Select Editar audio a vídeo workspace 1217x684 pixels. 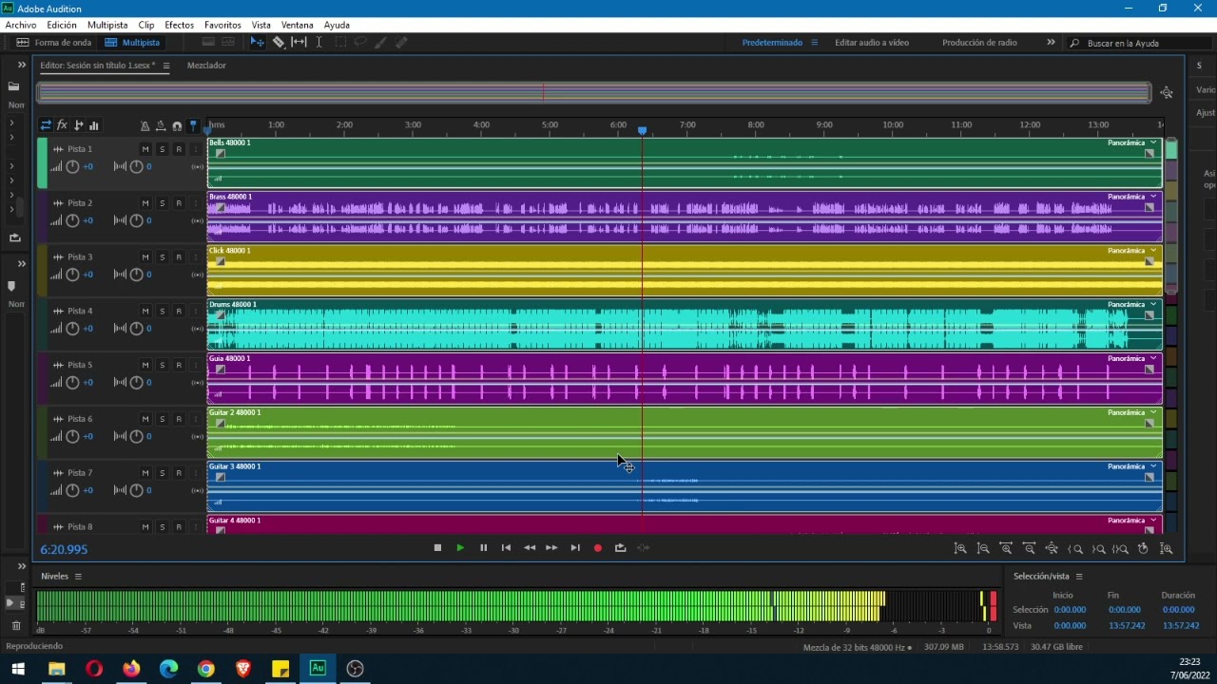pyautogui.click(x=872, y=43)
